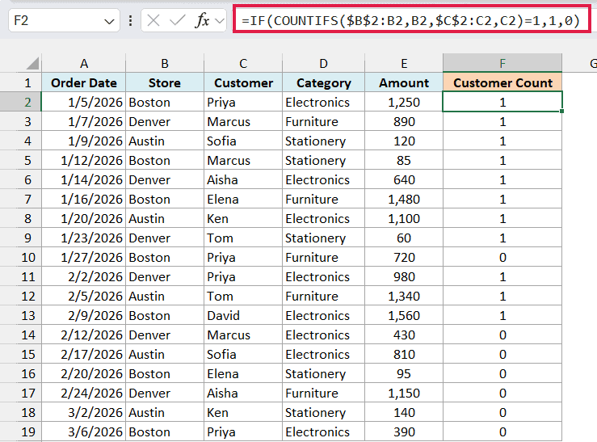Viewport: 597px width, 442px height.
Task: Click the fill handle of cell F2
Action: pyautogui.click(x=562, y=112)
